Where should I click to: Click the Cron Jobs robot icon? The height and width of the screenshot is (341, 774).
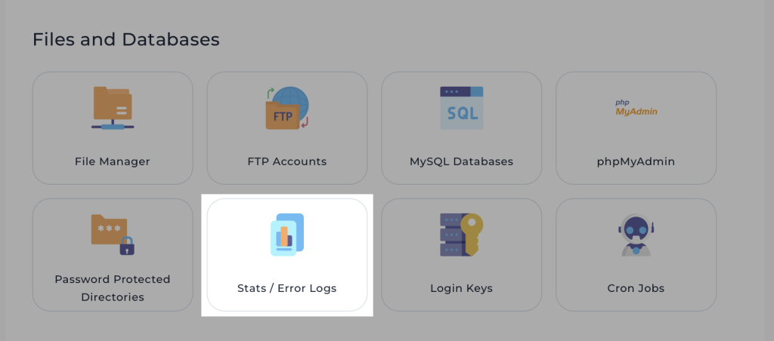click(636, 234)
